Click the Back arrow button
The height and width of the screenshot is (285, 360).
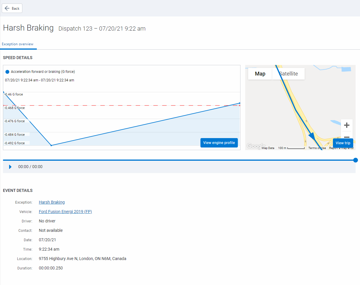click(12, 8)
